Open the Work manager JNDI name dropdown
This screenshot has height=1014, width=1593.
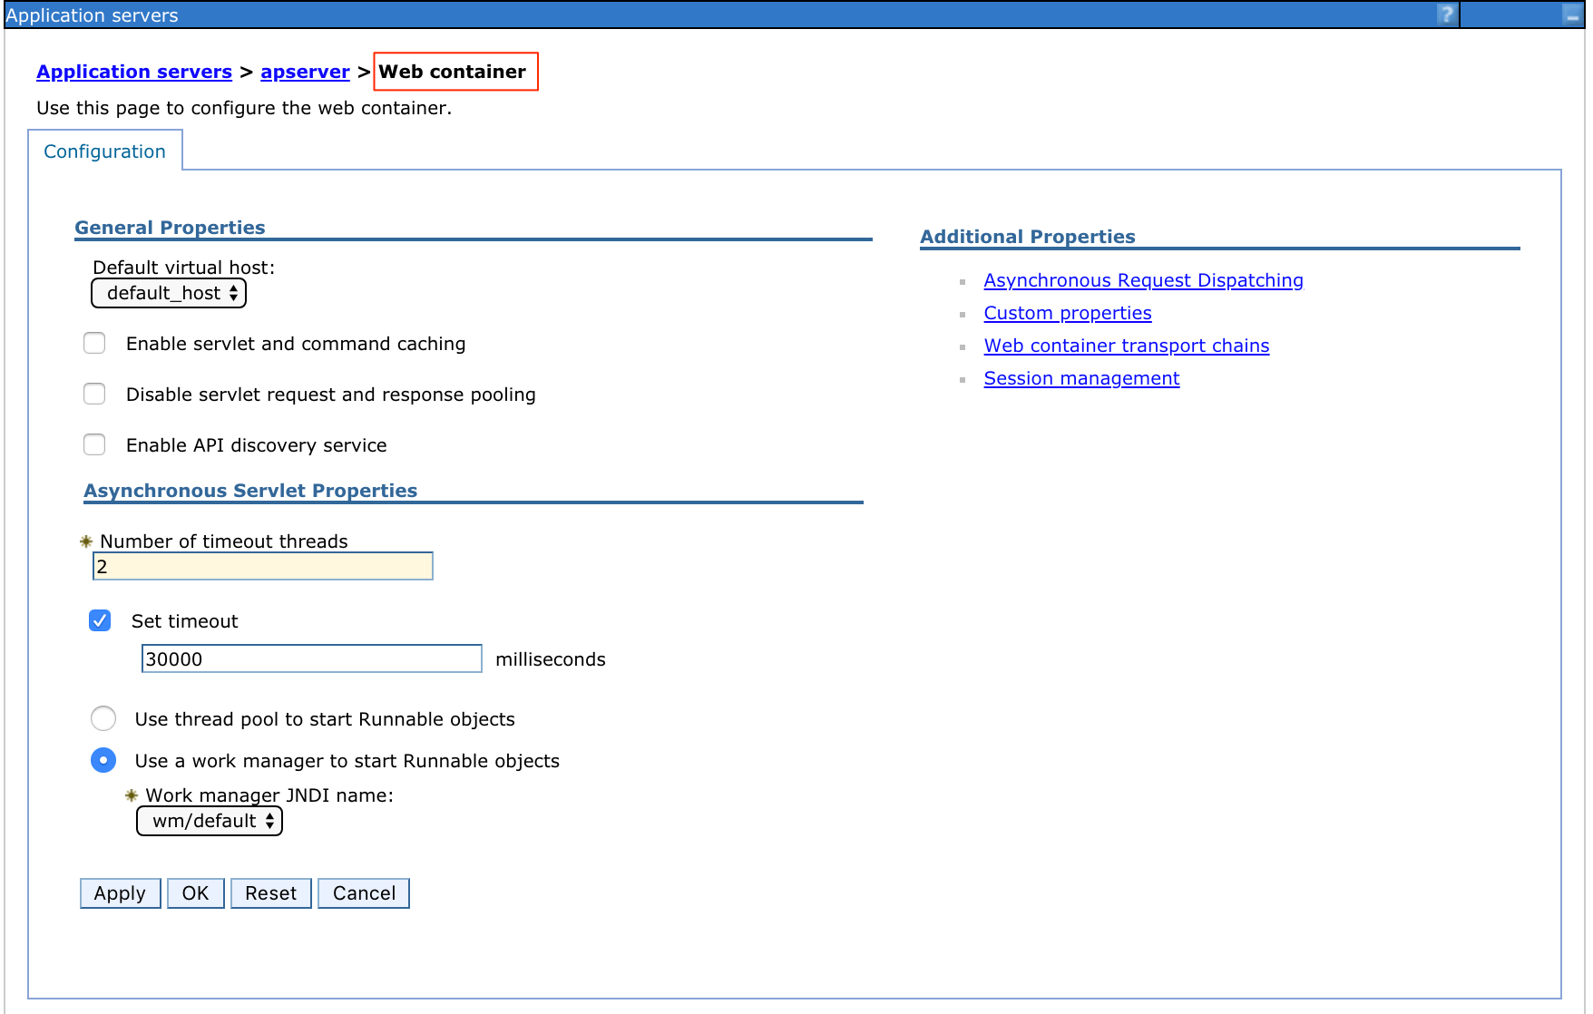(x=209, y=821)
